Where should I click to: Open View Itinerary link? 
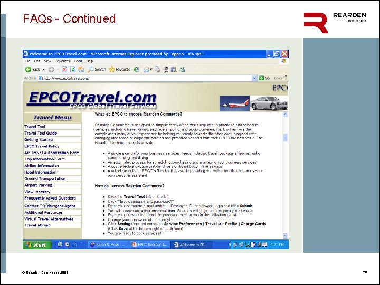[x=37, y=192]
